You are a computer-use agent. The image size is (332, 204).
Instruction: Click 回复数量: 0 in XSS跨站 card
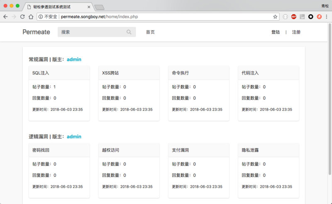(x=114, y=98)
